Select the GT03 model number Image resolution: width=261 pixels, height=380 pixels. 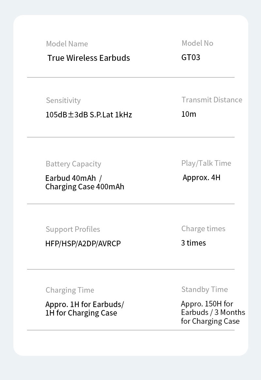(x=191, y=58)
